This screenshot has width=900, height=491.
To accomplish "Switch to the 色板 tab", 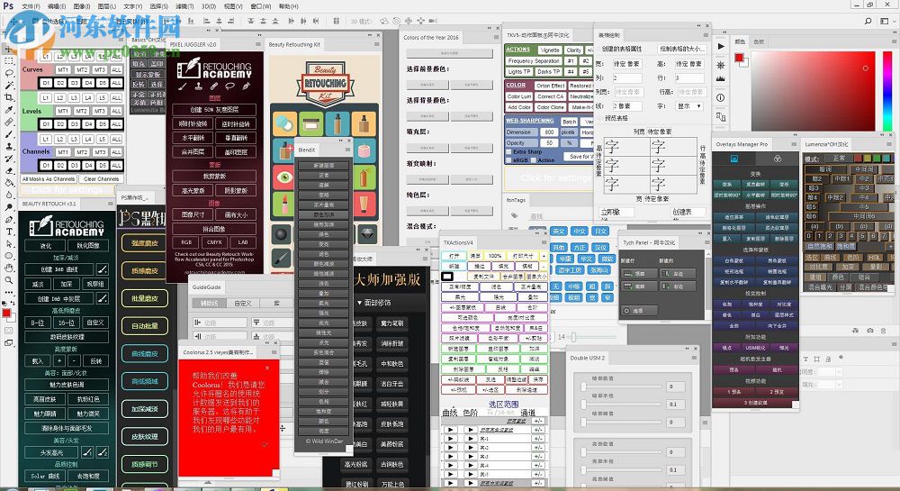I will 759,42.
